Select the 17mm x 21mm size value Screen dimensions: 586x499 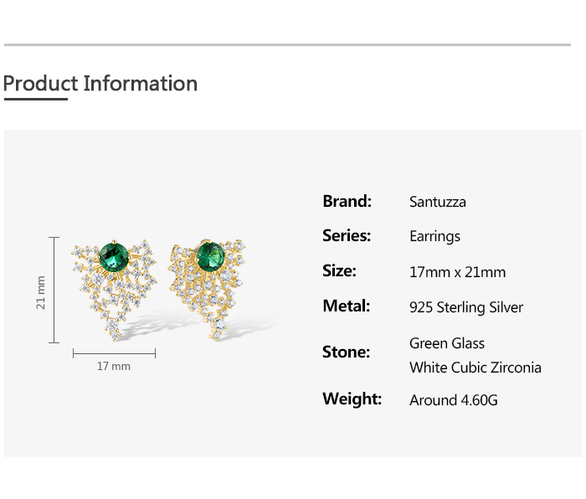pos(457,272)
